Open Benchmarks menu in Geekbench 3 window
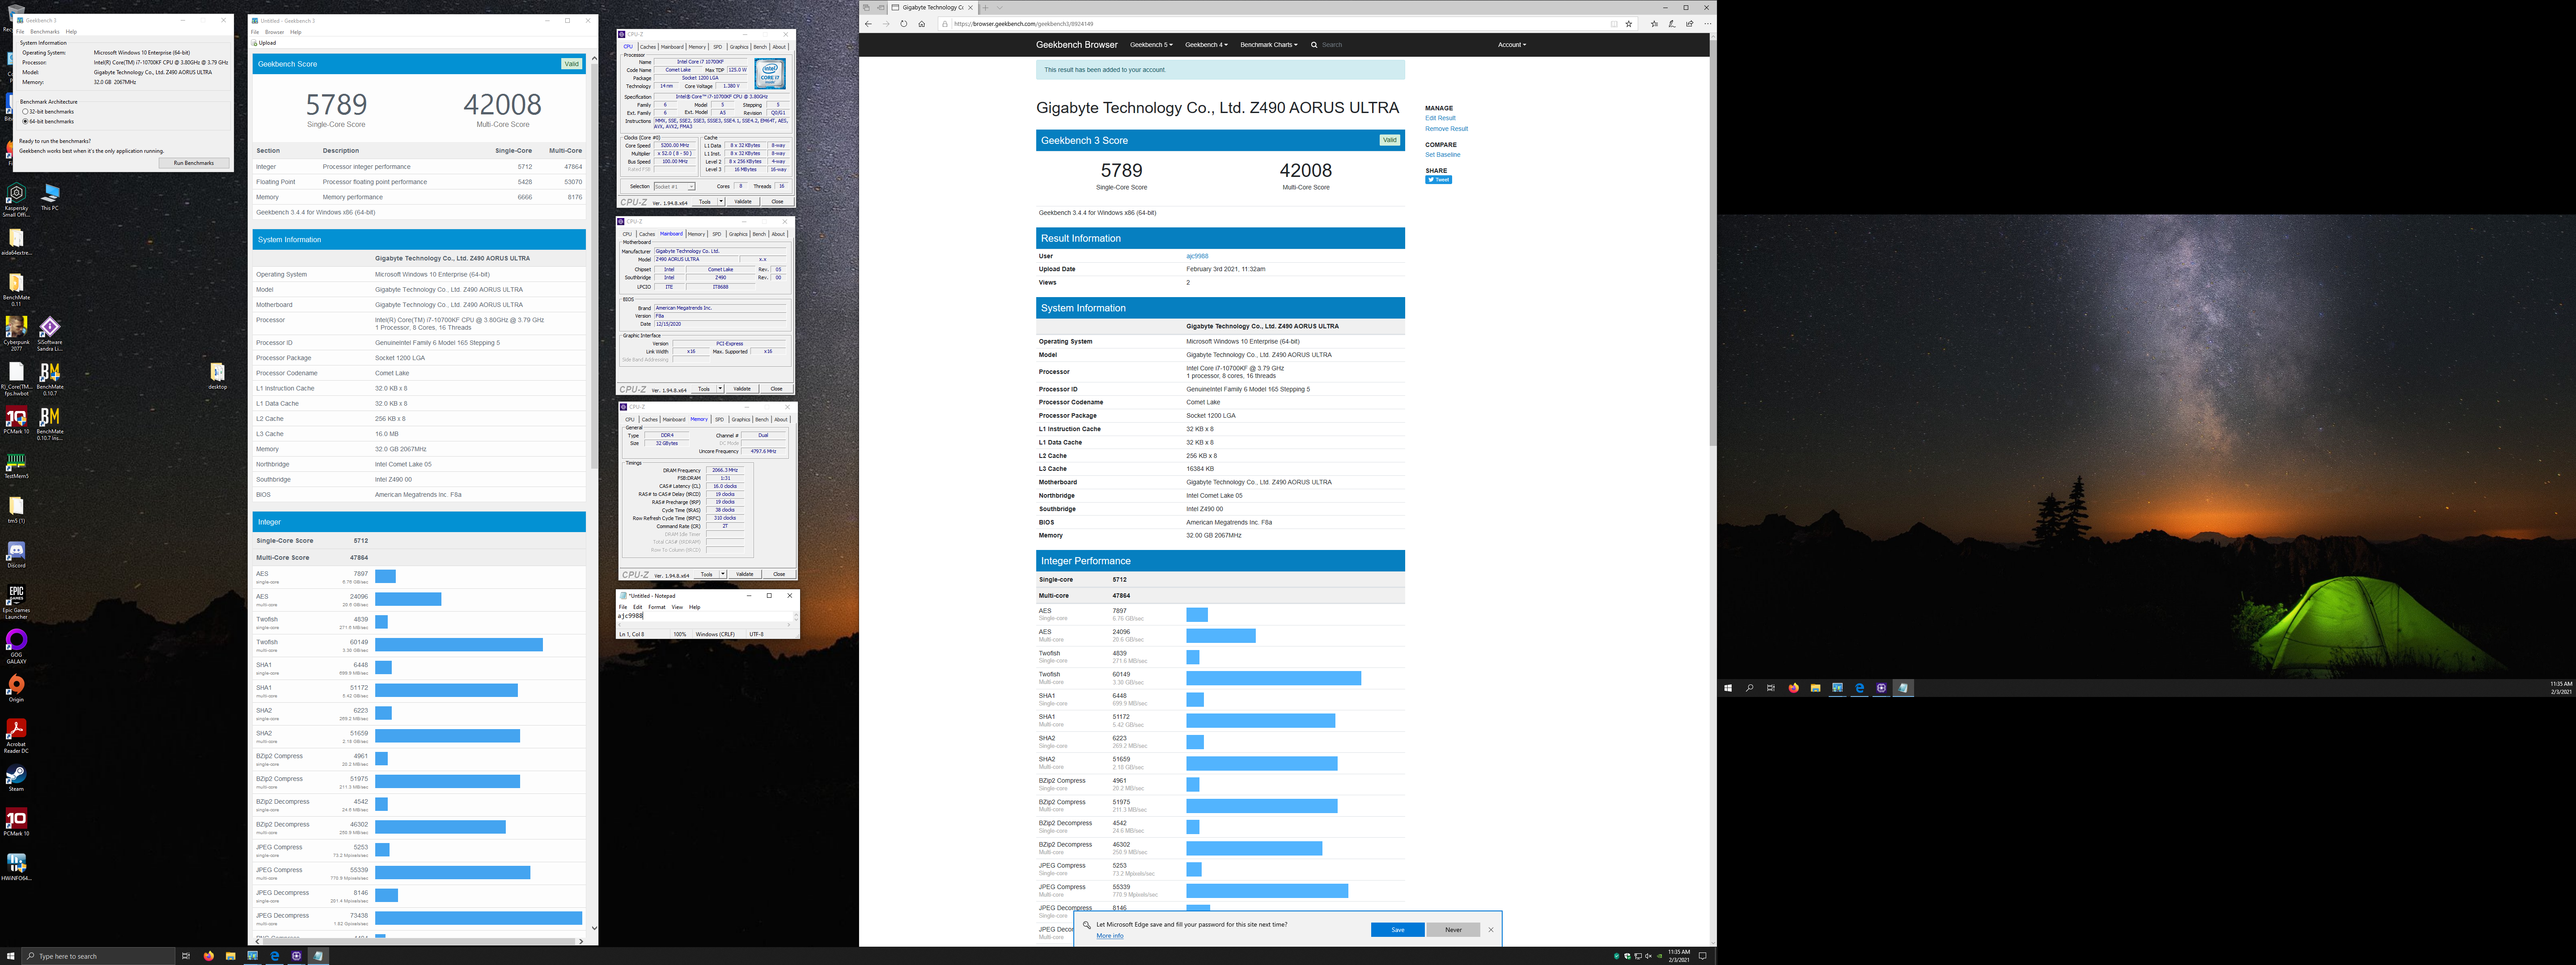 pyautogui.click(x=45, y=32)
